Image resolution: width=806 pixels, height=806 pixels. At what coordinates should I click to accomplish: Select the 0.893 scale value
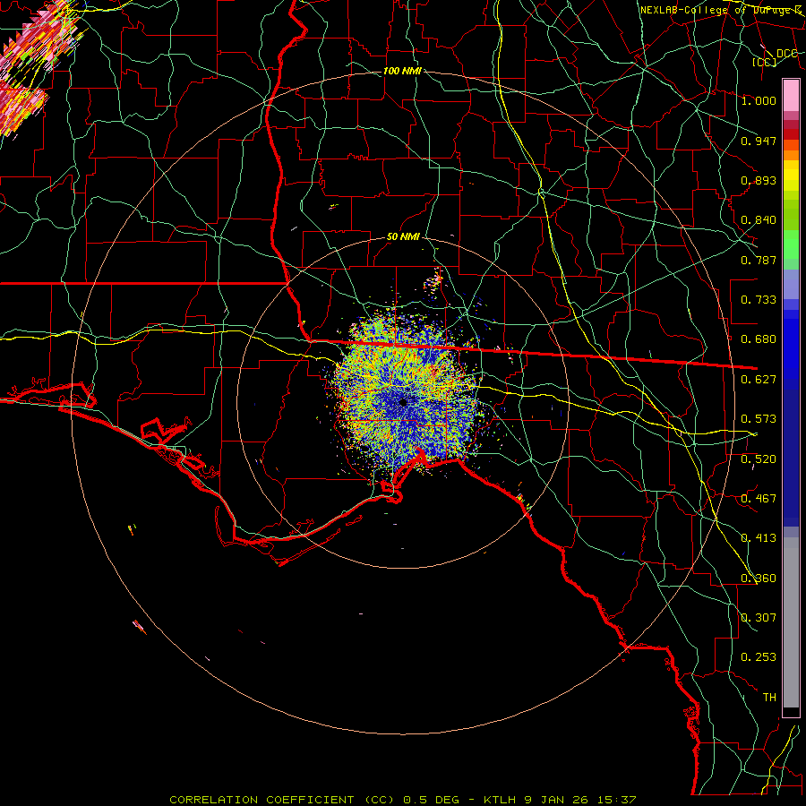(759, 180)
